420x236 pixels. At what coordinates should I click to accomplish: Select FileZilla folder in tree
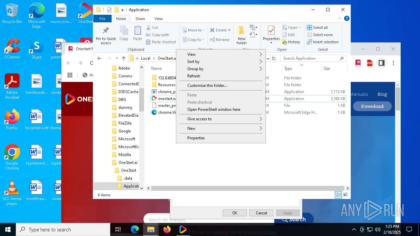(125, 123)
